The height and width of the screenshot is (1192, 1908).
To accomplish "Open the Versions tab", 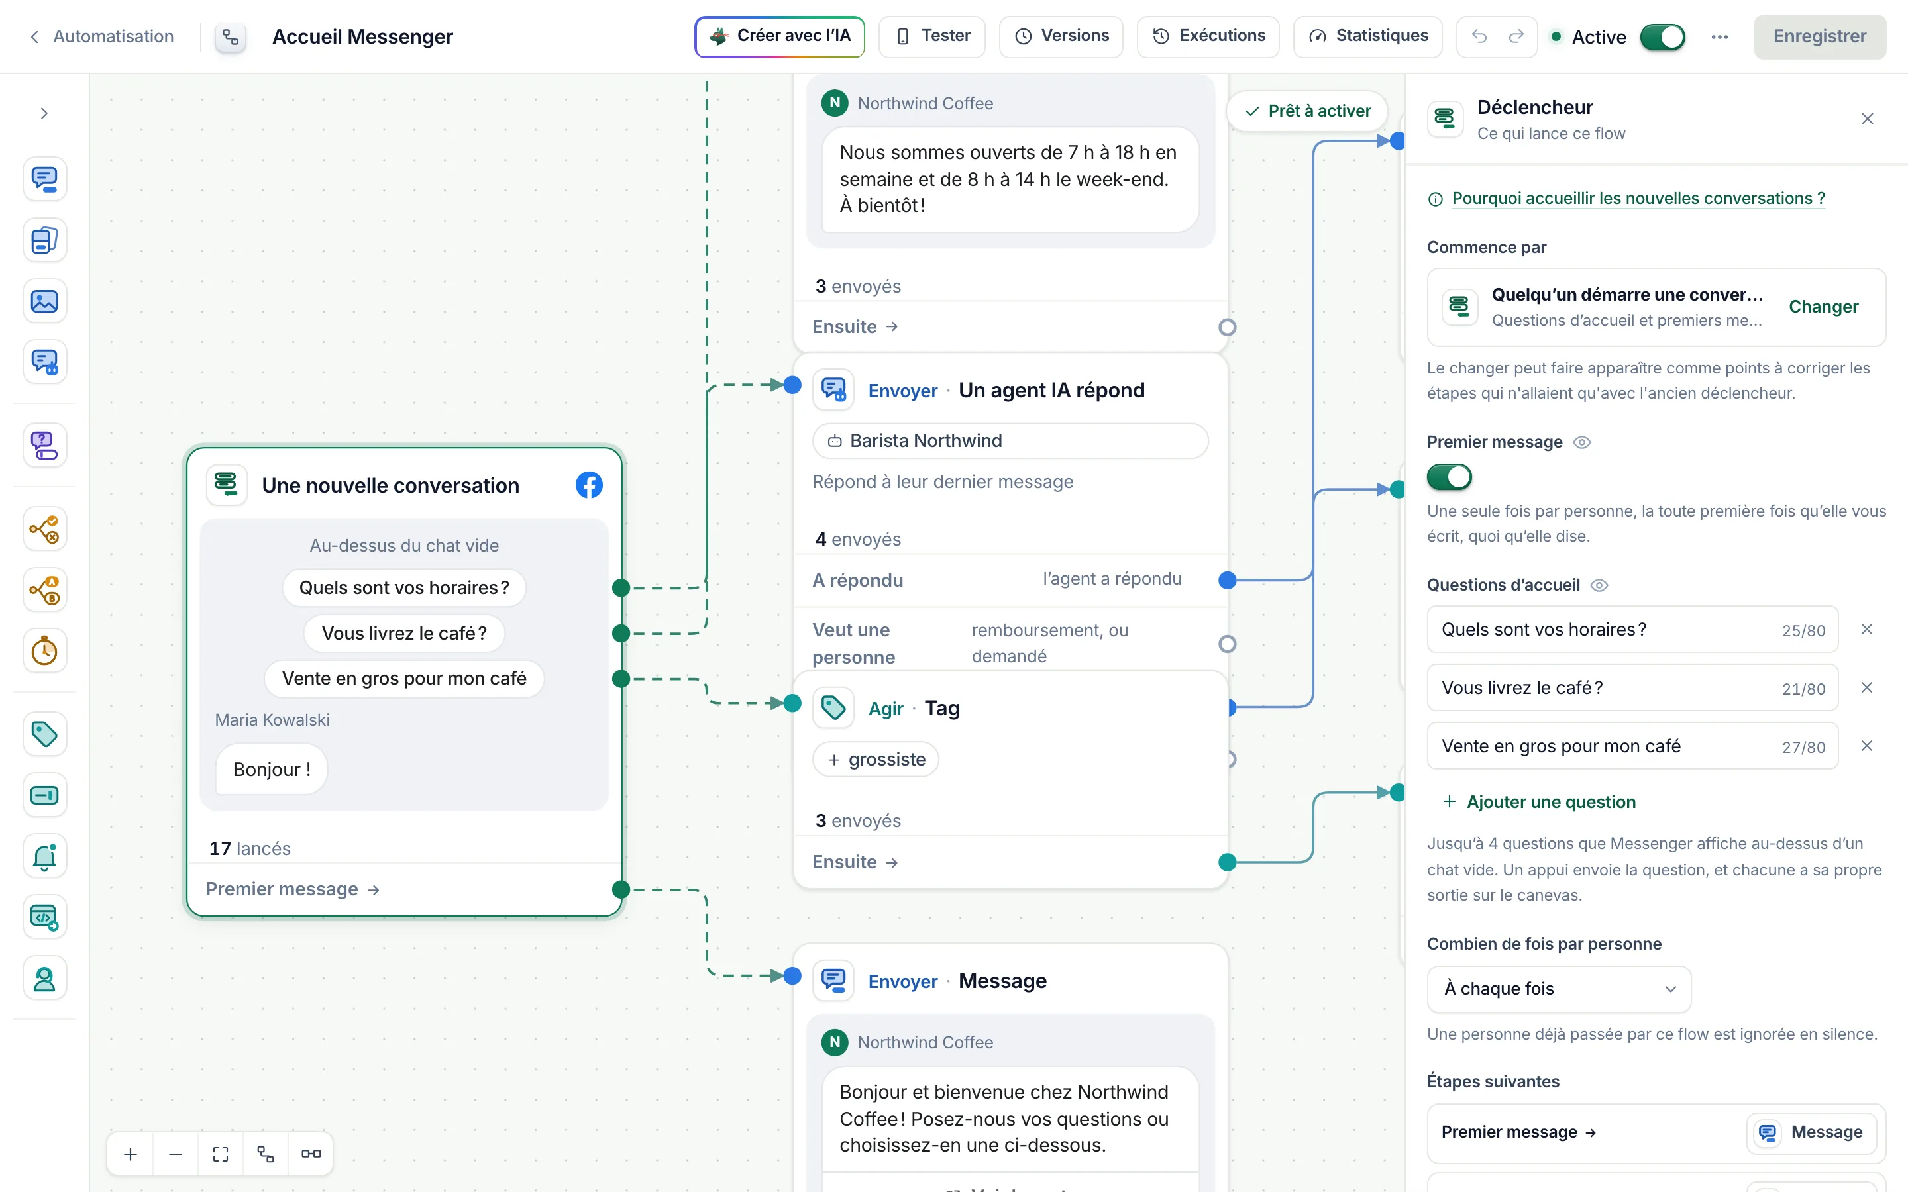I will click(1061, 36).
